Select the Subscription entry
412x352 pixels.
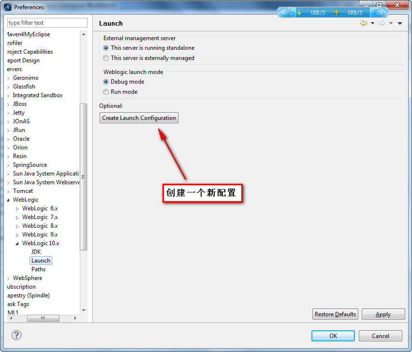[21, 287]
